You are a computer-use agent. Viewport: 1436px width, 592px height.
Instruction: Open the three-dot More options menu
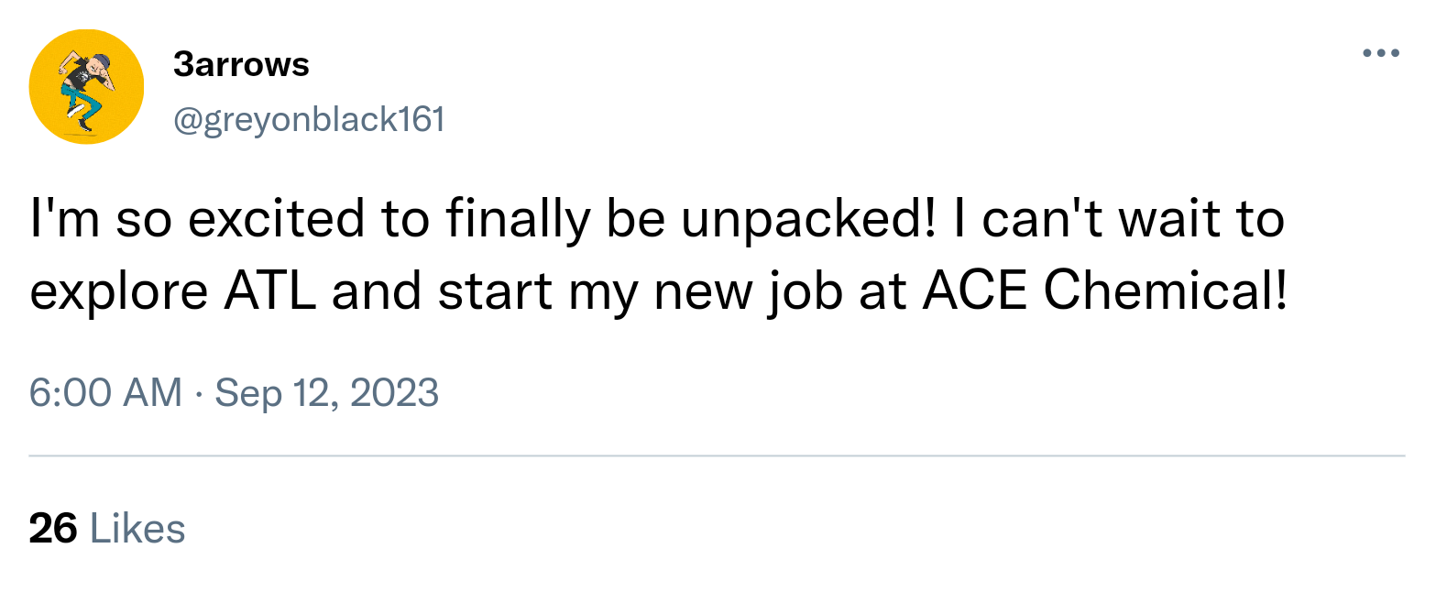(x=1381, y=53)
